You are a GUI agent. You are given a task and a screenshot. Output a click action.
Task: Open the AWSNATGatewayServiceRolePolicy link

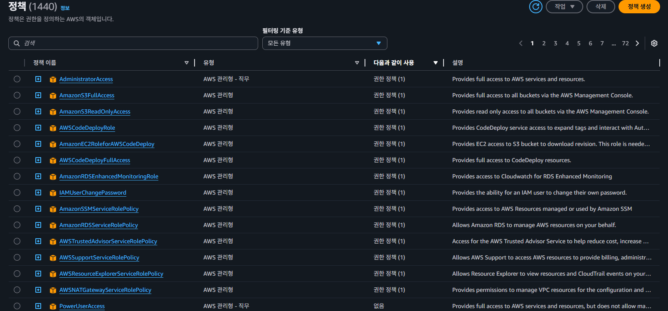pyautogui.click(x=105, y=290)
